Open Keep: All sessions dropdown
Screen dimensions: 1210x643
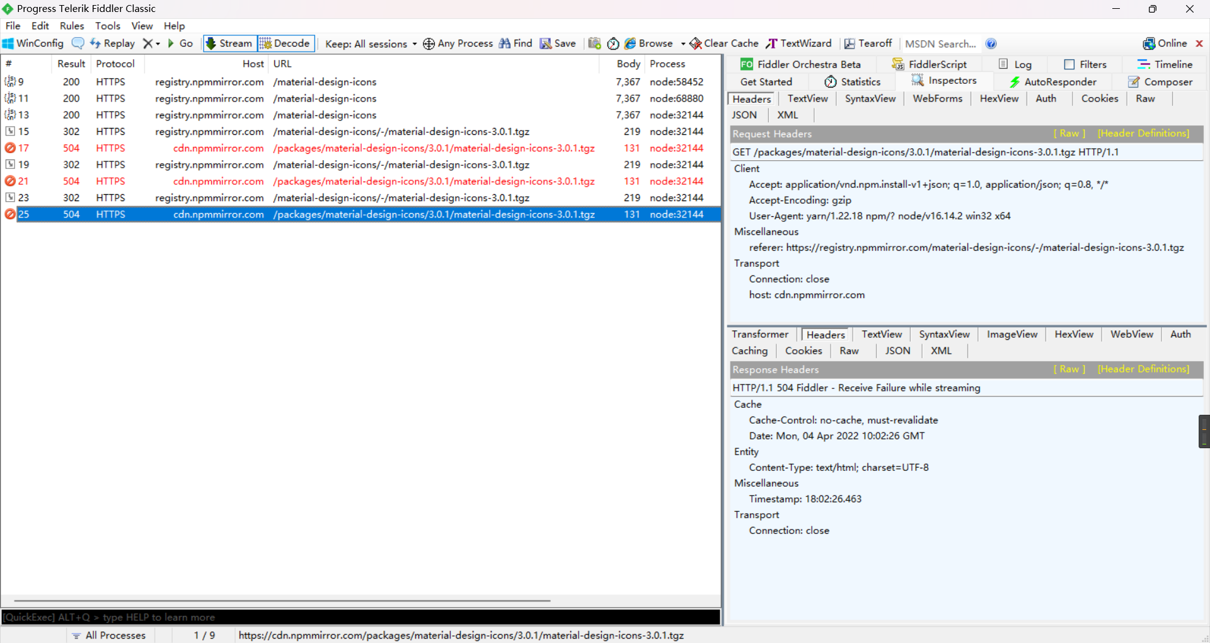371,43
